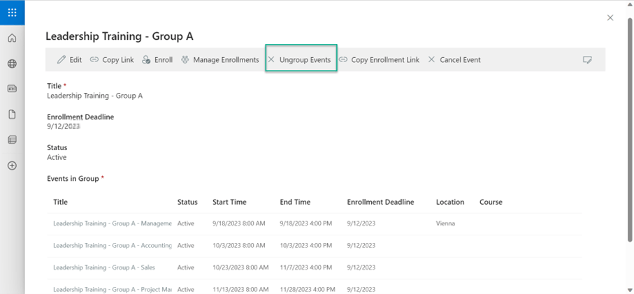Open the globe sites icon in sidebar
The height and width of the screenshot is (294, 634).
(x=12, y=64)
